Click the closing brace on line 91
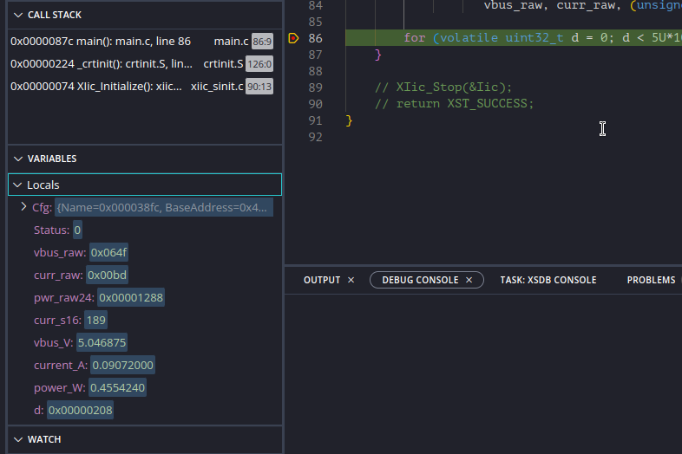Screen dimensions: 682x454 point(349,120)
